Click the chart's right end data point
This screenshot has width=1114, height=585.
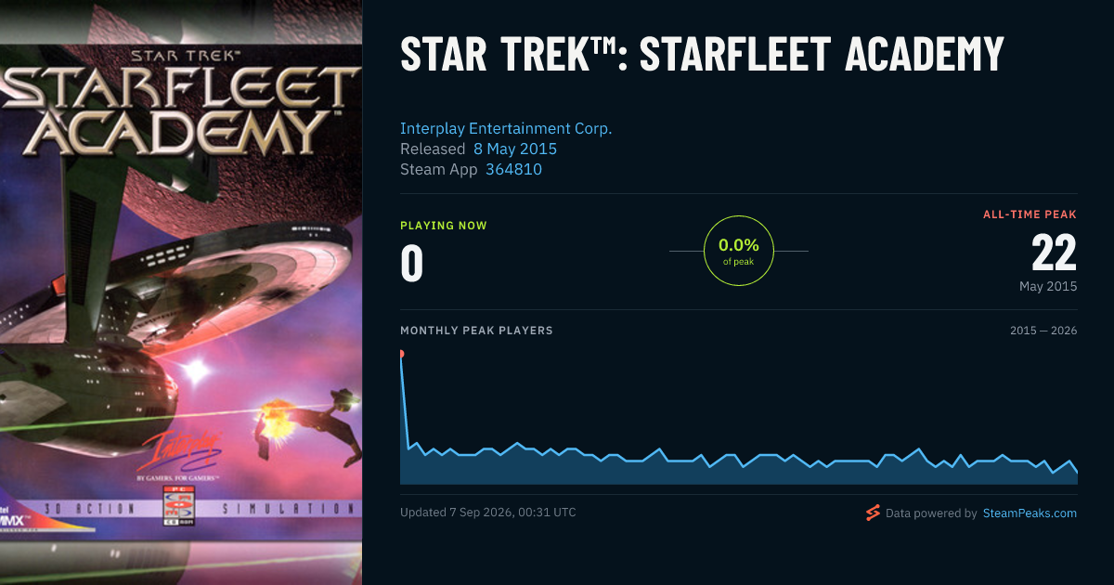click(1077, 473)
